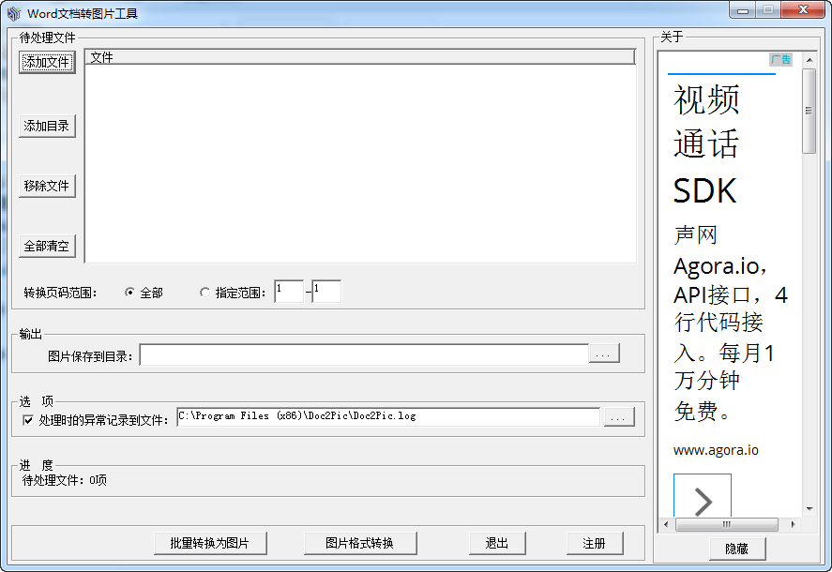
Task: Click the 添加文件 button to add files
Action: (x=46, y=62)
